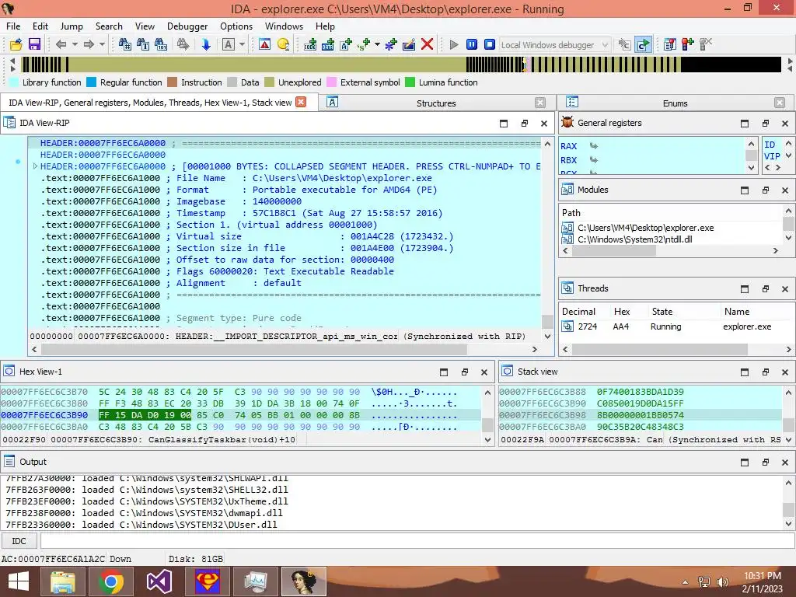Click the RBX register jump arrow
Viewport: 796px width, 597px height.
pyautogui.click(x=593, y=160)
